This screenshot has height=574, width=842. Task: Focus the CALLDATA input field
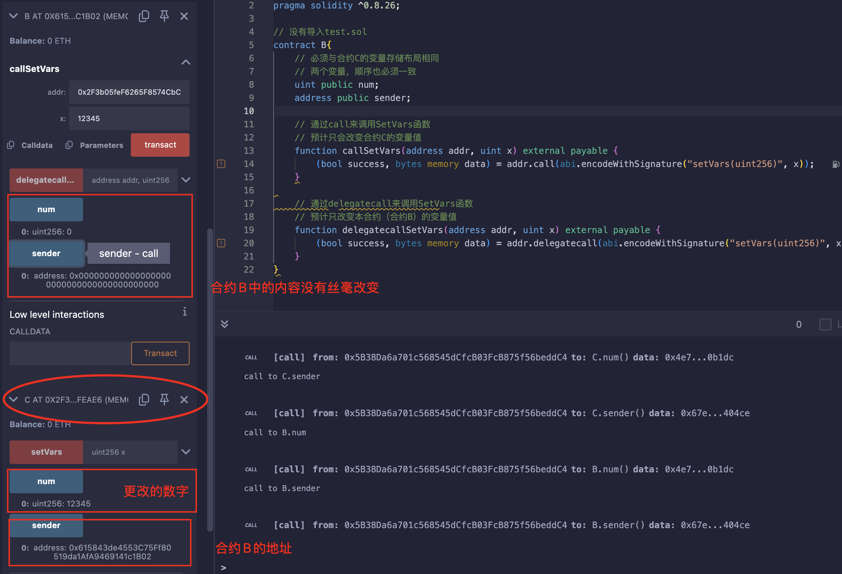point(70,353)
